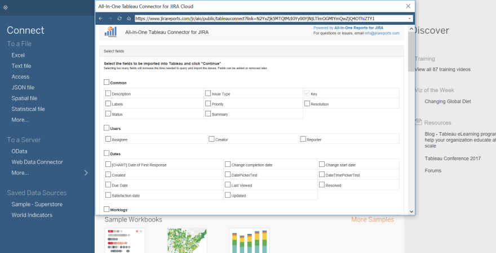This screenshot has width=496, height=253.
Task: Choose Access as data source
Action: pos(20,76)
